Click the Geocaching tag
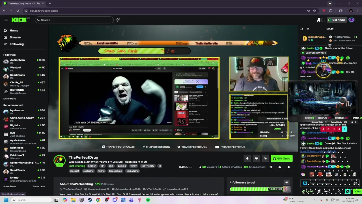362x204 pixels. pos(115,171)
